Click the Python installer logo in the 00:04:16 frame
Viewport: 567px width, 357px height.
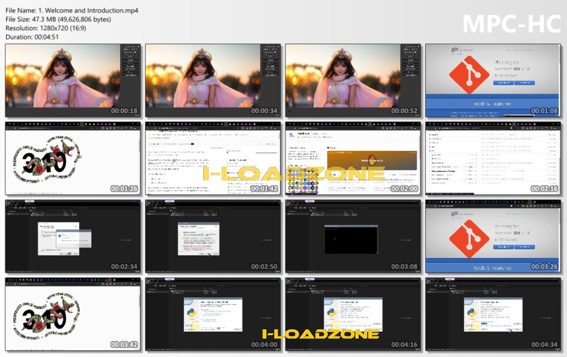click(x=332, y=313)
